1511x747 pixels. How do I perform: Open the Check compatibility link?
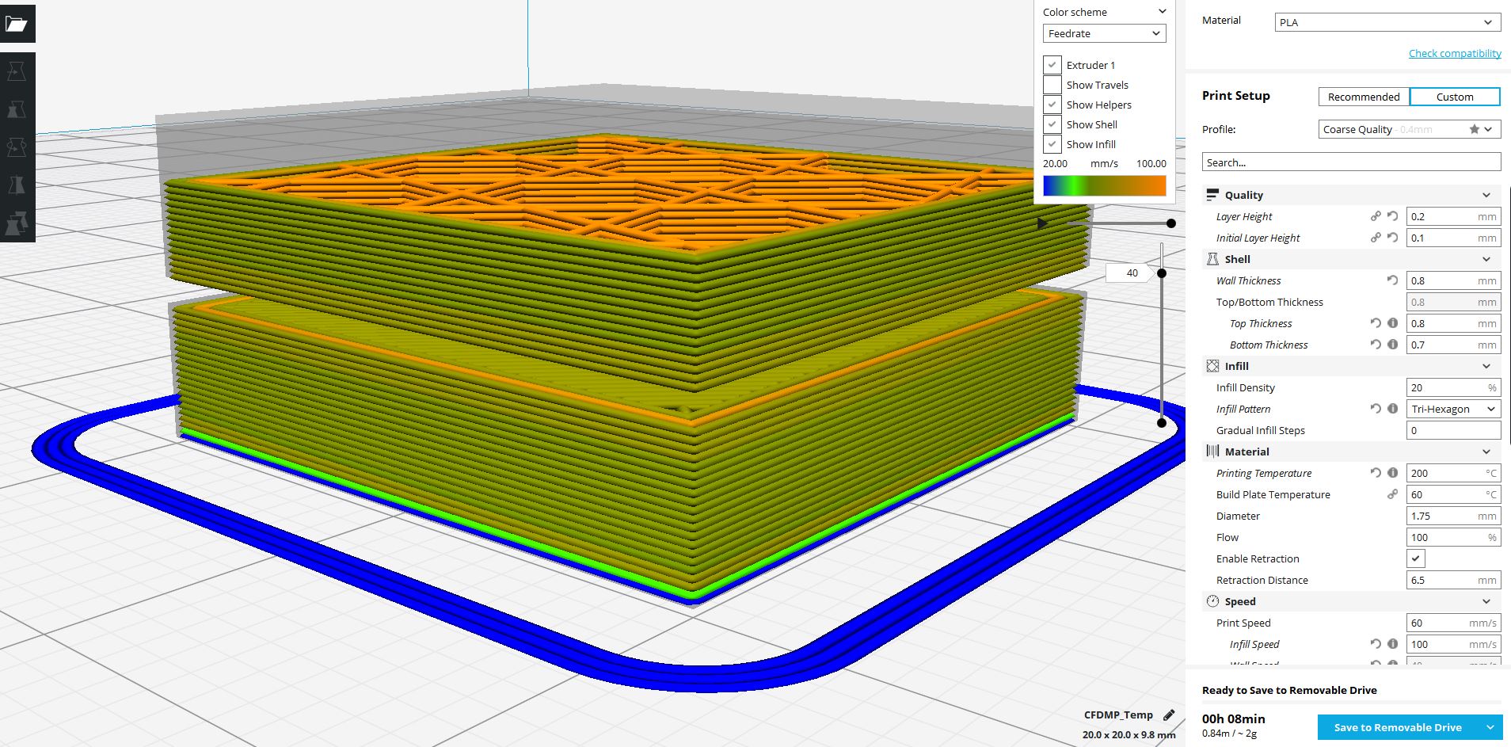pos(1455,53)
